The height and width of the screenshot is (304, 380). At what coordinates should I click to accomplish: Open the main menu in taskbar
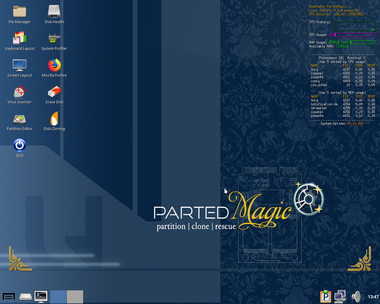(x=9, y=297)
